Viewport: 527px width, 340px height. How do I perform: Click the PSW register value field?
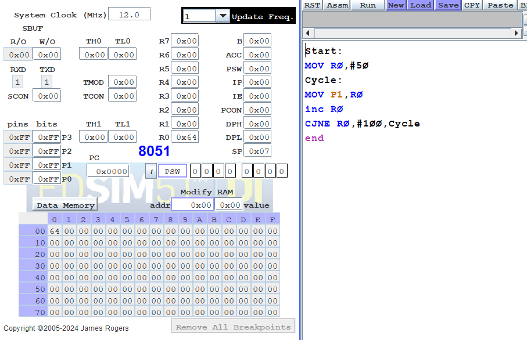click(257, 68)
